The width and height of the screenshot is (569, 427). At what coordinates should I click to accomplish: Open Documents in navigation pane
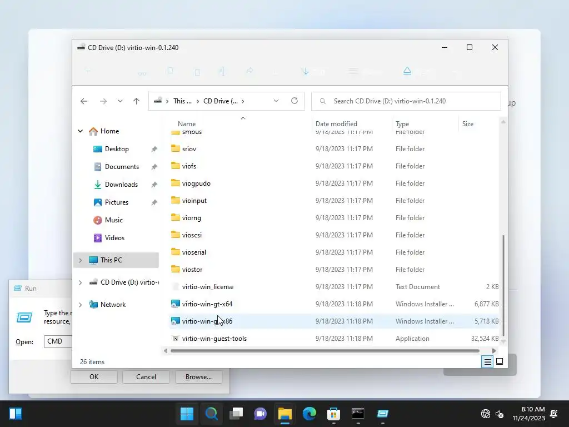pos(122,167)
